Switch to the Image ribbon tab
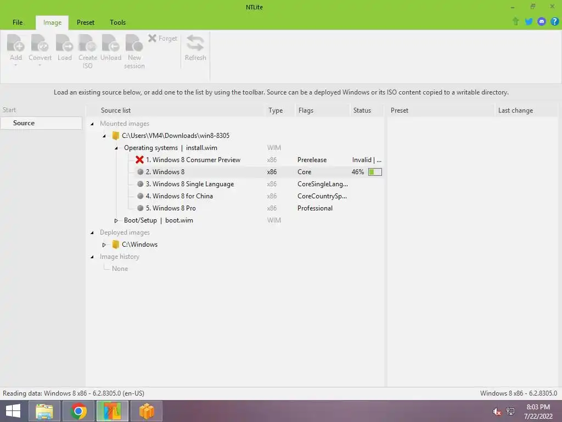This screenshot has width=562, height=422. [x=52, y=22]
